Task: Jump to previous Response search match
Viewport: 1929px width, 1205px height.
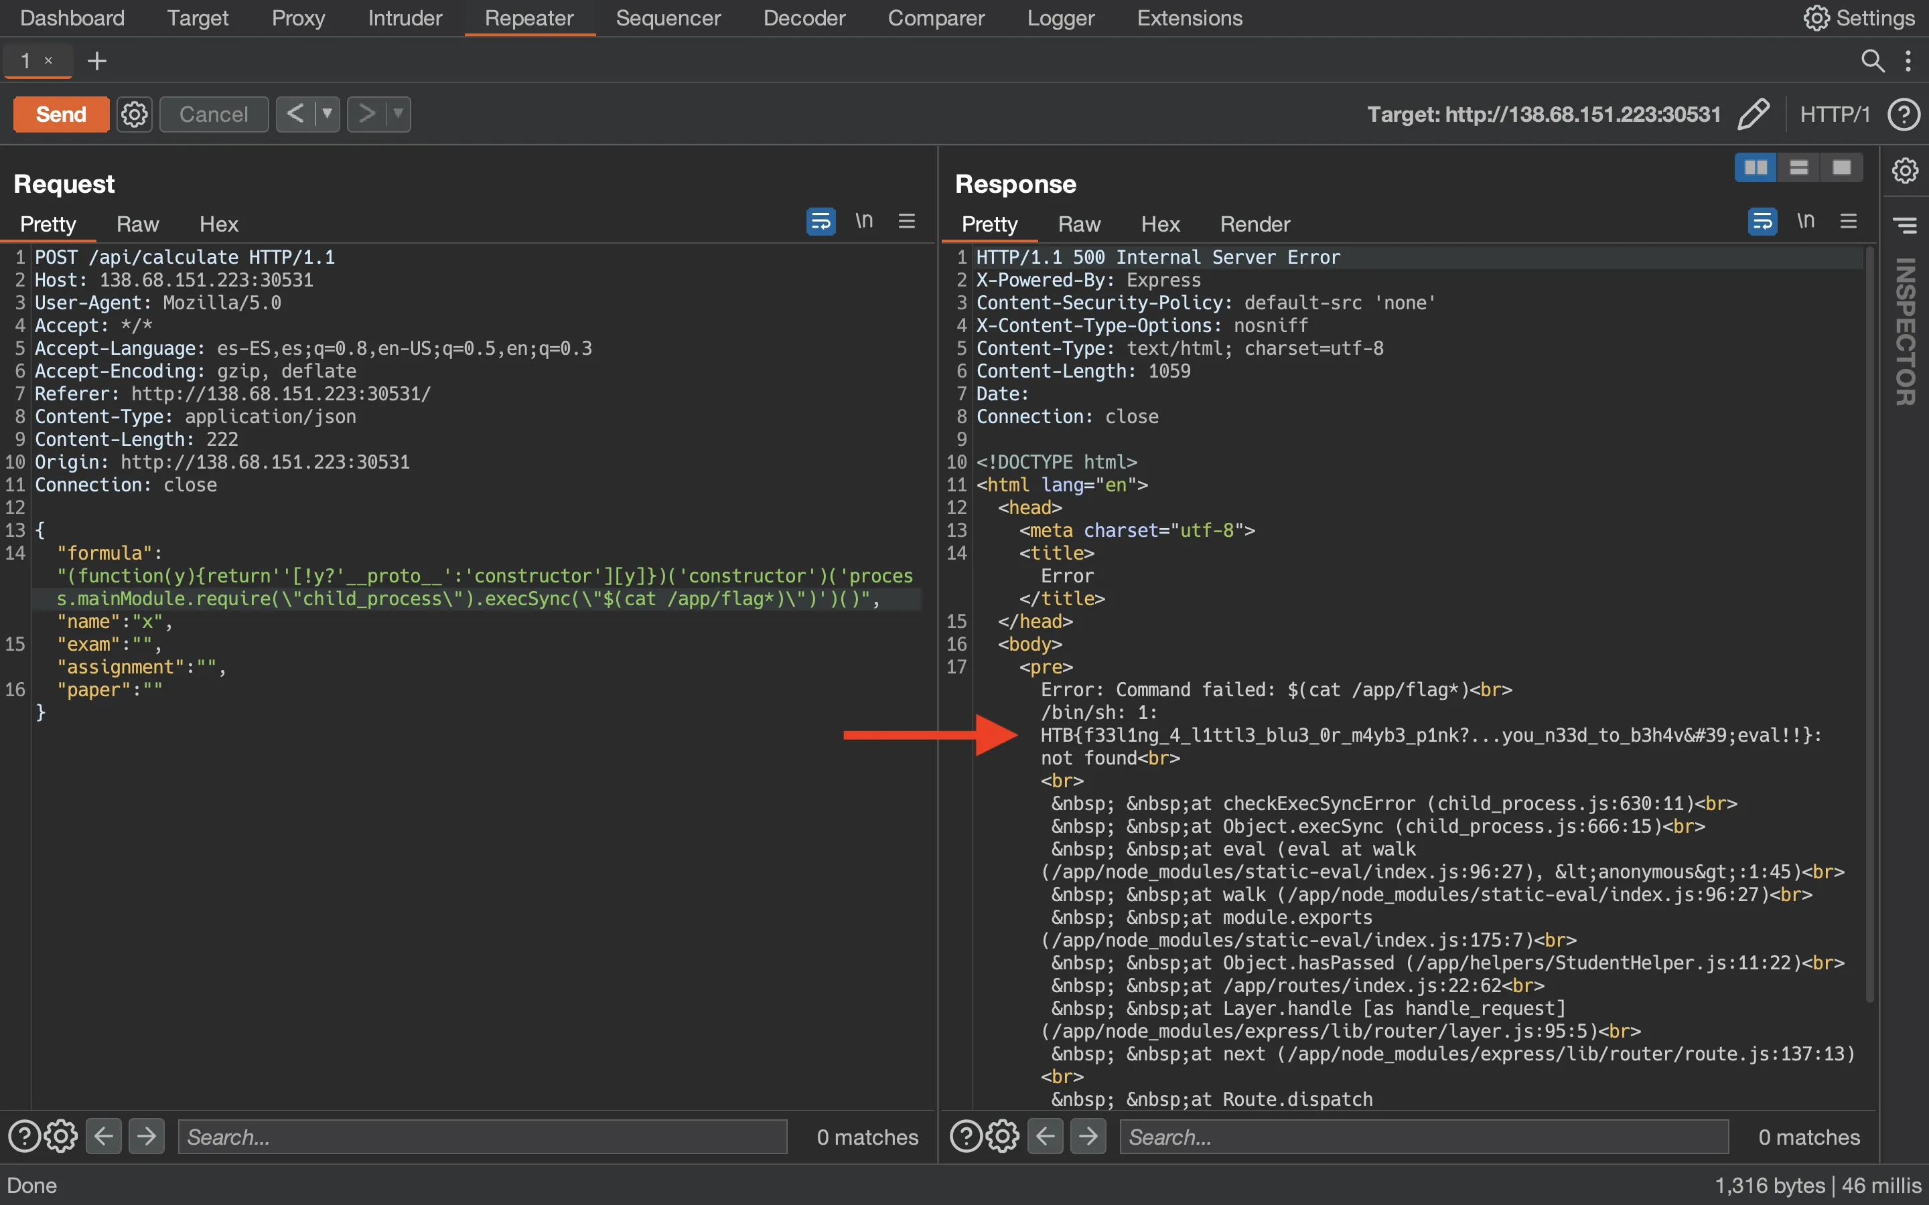Action: (x=1046, y=1137)
